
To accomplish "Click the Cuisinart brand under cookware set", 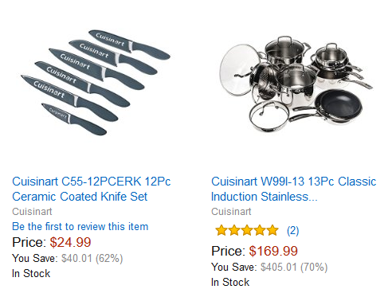I will click(x=231, y=212).
